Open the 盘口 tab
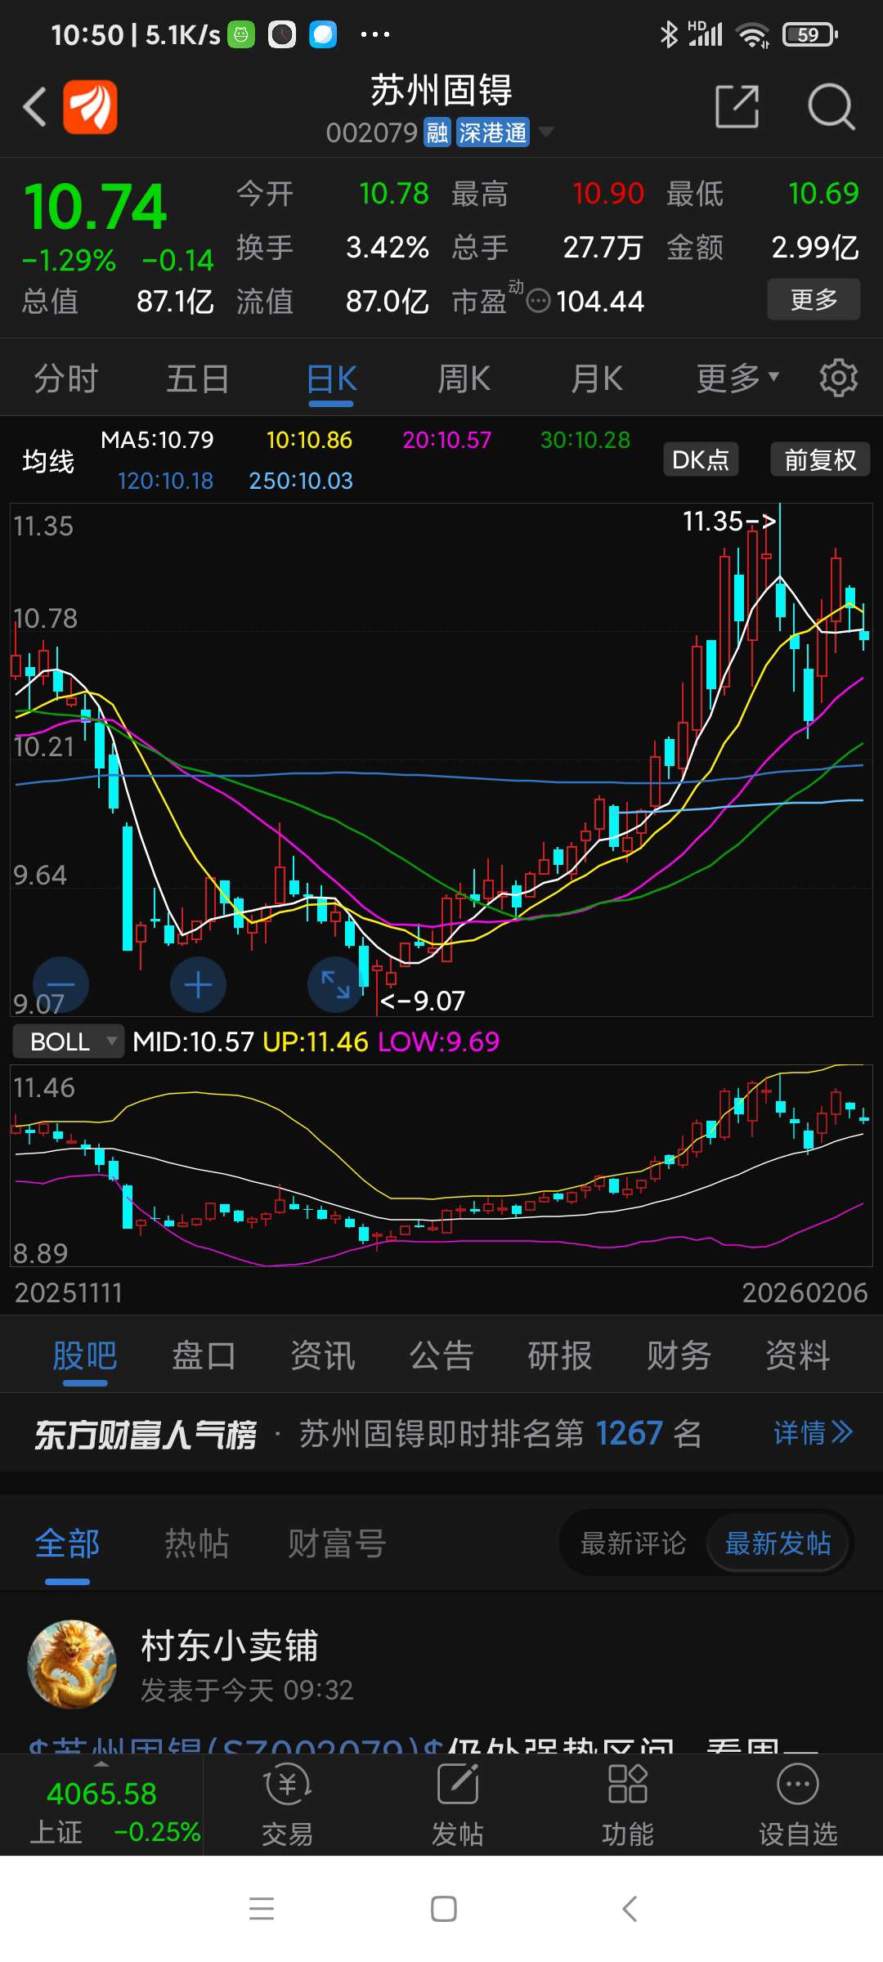 204,1355
